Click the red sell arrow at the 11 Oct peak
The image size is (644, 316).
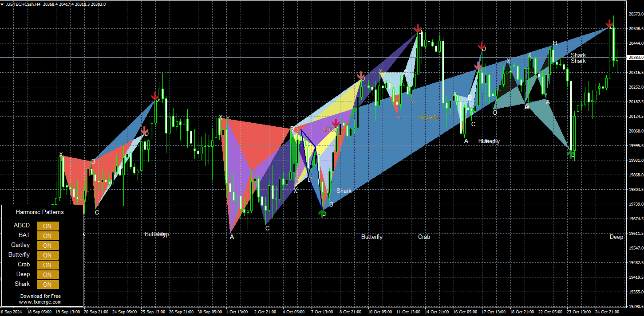(x=418, y=28)
